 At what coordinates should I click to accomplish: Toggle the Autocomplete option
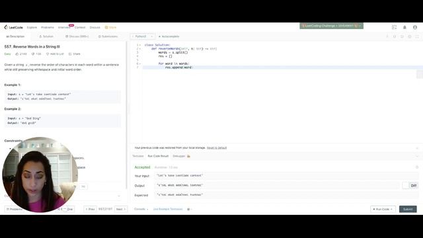[169, 36]
